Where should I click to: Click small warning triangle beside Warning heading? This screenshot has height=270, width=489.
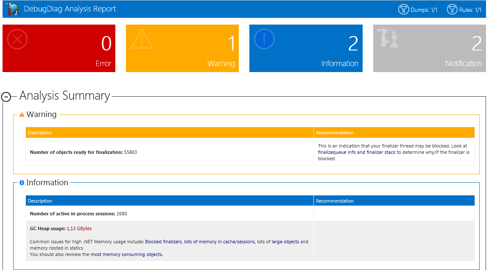(x=22, y=115)
